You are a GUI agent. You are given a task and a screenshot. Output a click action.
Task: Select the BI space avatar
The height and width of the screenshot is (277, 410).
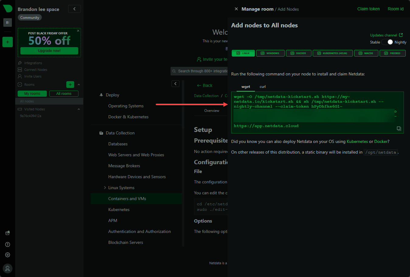pyautogui.click(x=8, y=23)
